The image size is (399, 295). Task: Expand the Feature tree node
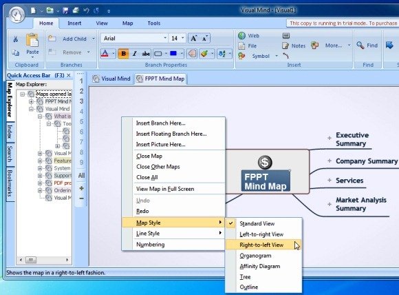[x=40, y=161]
